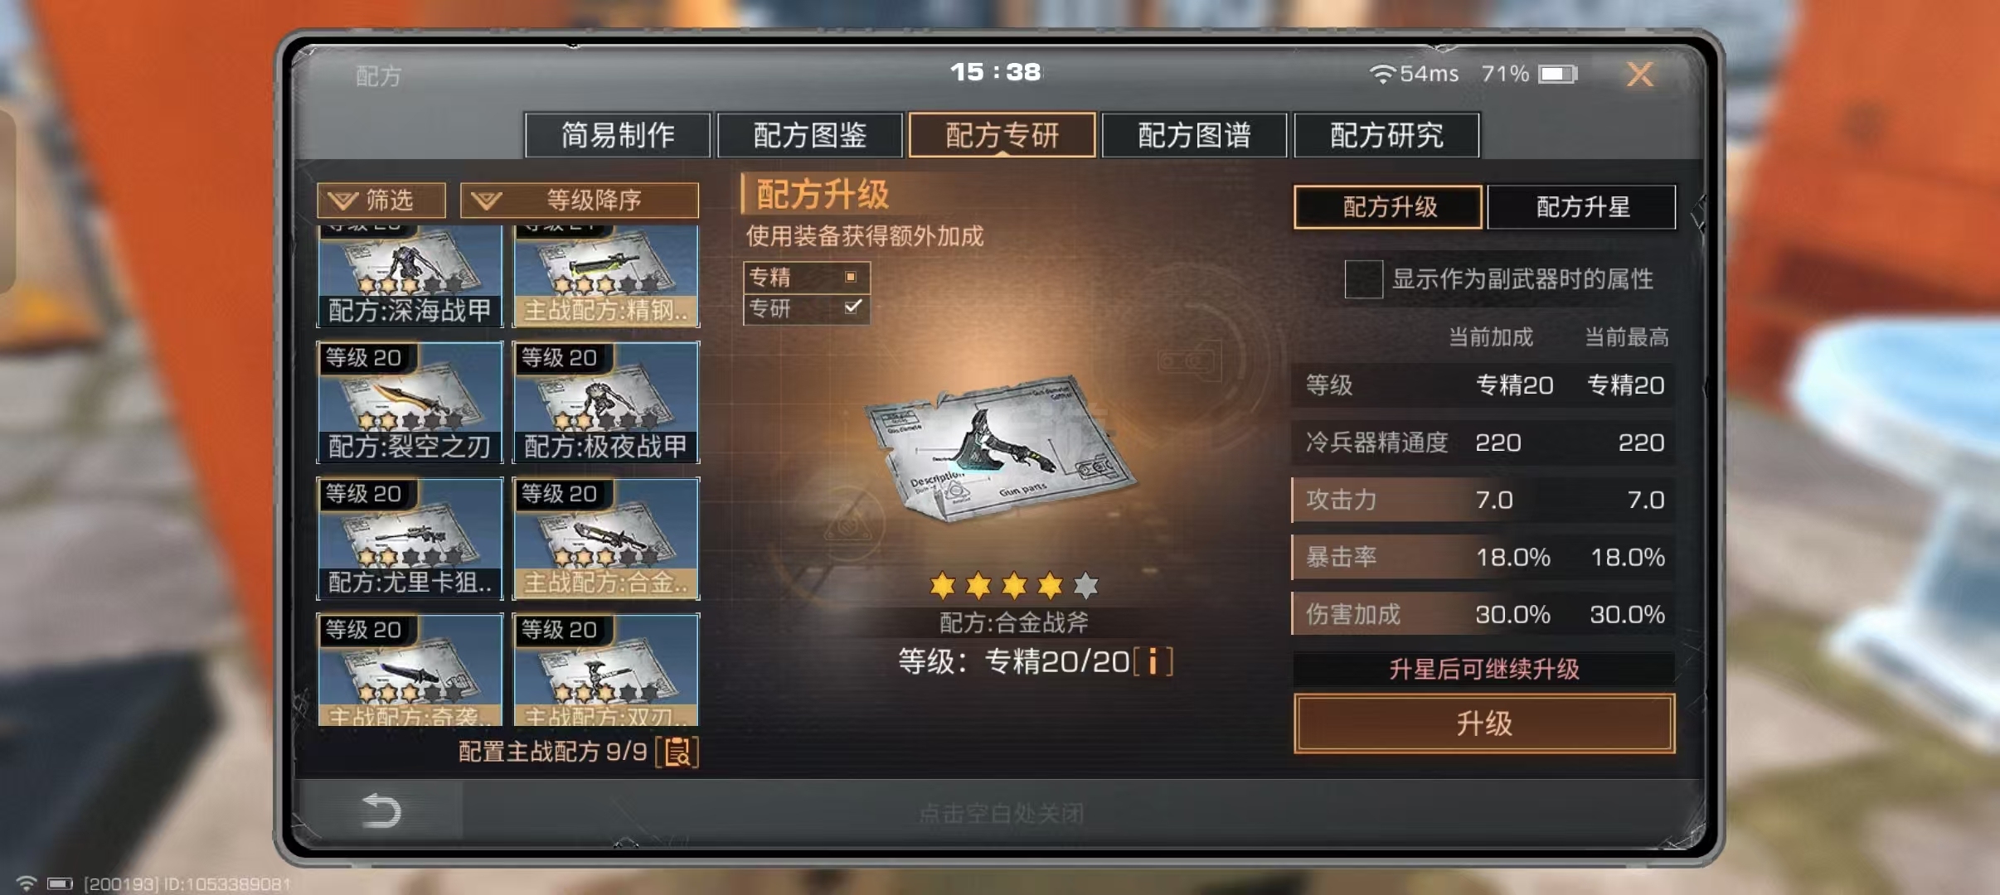
Task: Close the recipe window with X
Action: (1639, 75)
